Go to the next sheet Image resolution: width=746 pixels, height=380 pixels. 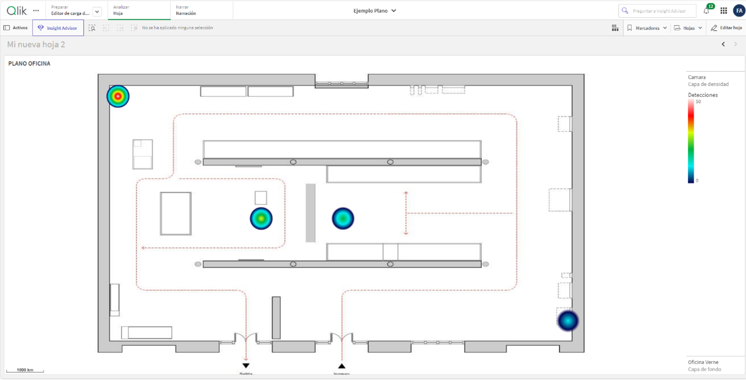pyautogui.click(x=736, y=44)
